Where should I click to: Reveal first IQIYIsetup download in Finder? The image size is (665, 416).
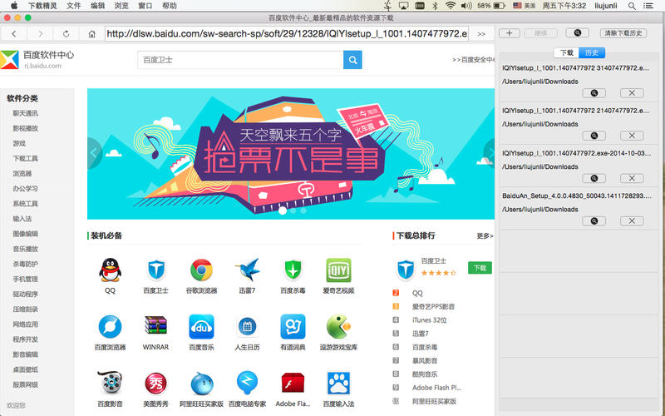(x=594, y=93)
